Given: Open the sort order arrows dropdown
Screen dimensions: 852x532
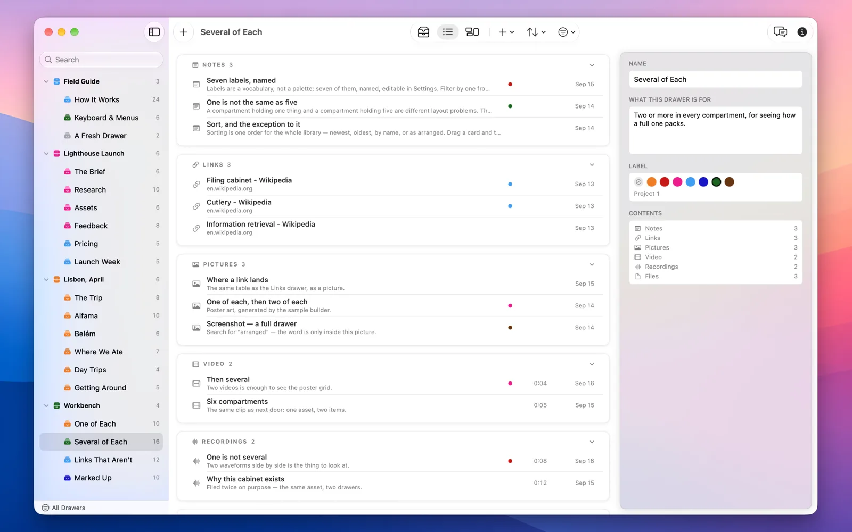Looking at the screenshot, I should click(536, 32).
